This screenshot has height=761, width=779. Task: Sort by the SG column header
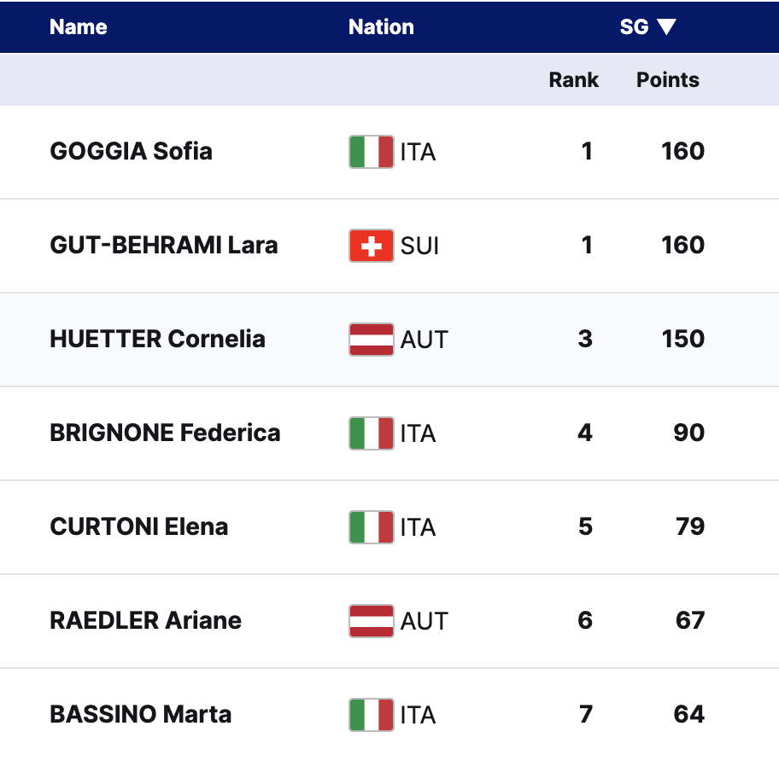coord(634,27)
